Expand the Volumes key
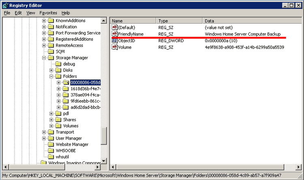This screenshot has width=304, height=180. pyautogui.click(x=51, y=126)
